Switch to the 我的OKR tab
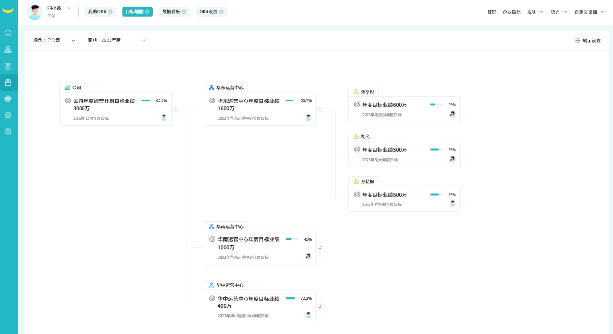Viewport: 613px width, 334px height. 97,12
